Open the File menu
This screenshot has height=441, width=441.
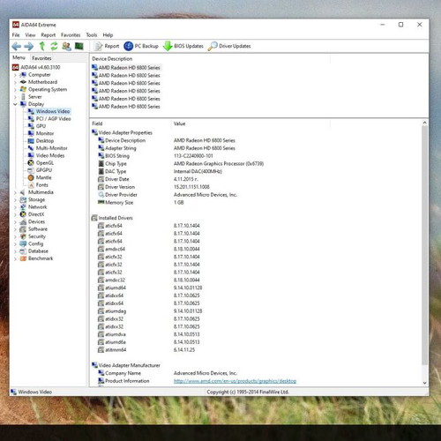pyautogui.click(x=16, y=35)
